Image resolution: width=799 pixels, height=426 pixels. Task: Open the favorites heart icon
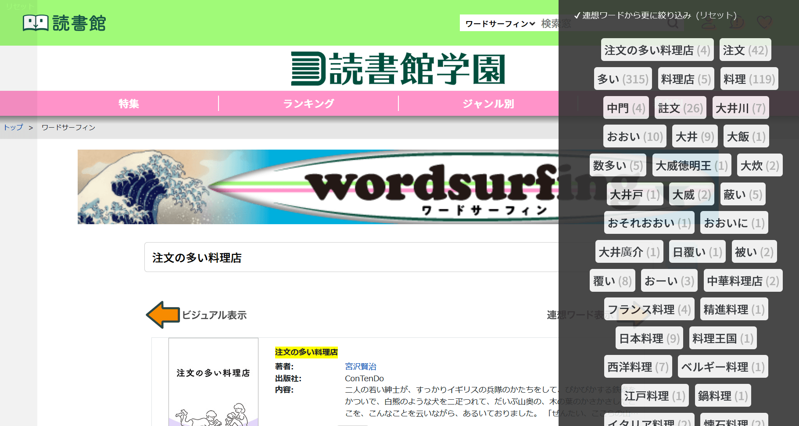coord(765,23)
